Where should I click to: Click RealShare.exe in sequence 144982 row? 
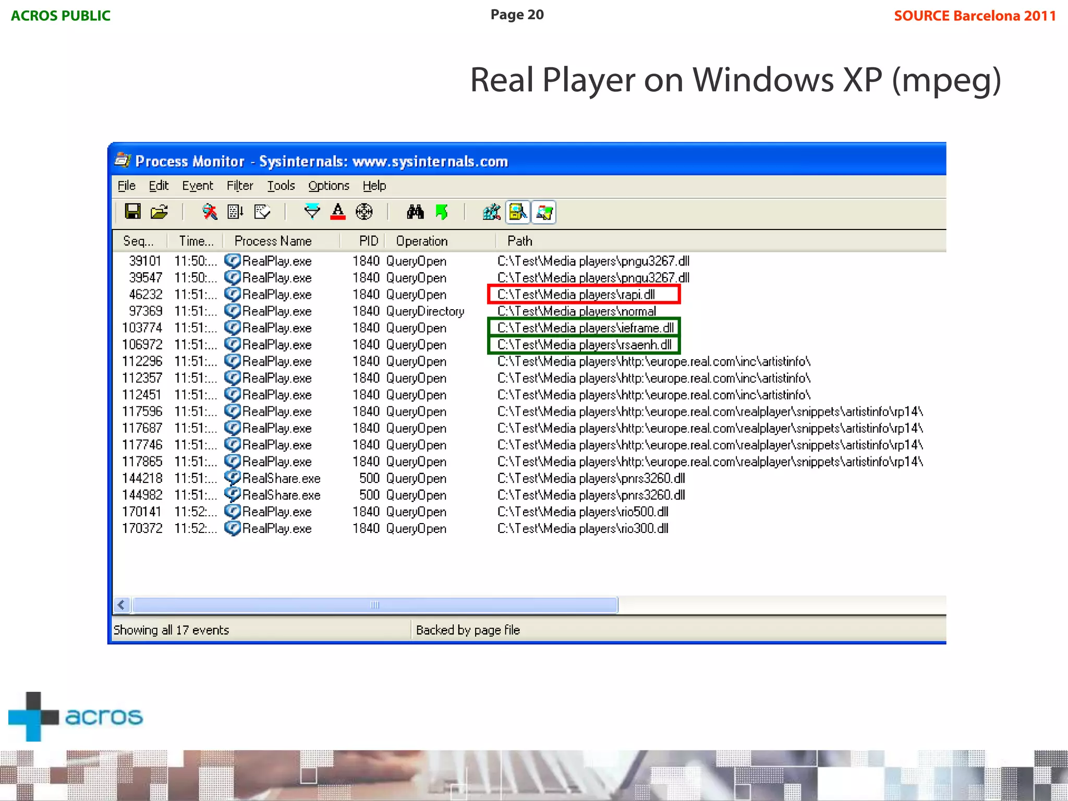282,495
